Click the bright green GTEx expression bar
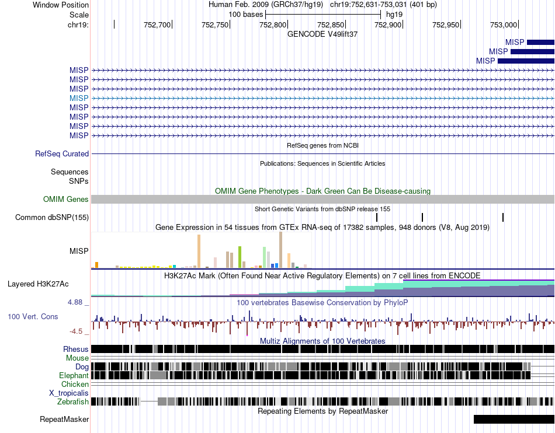This screenshot has height=433, width=555. click(240, 257)
